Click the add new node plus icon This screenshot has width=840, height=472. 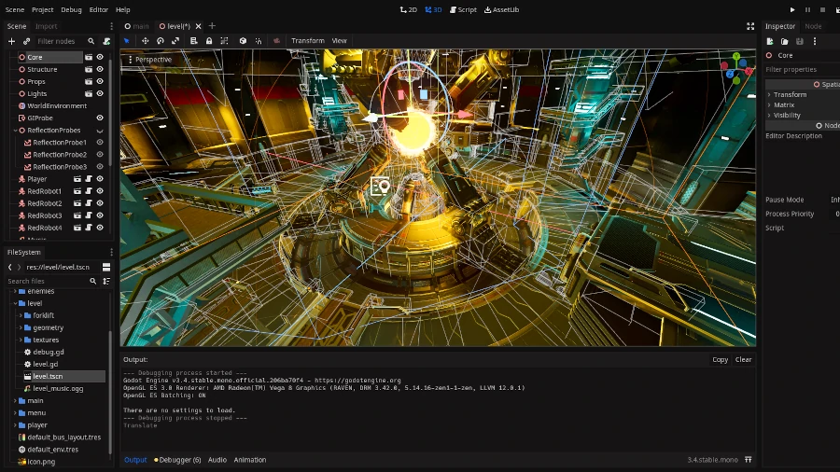[x=11, y=41]
